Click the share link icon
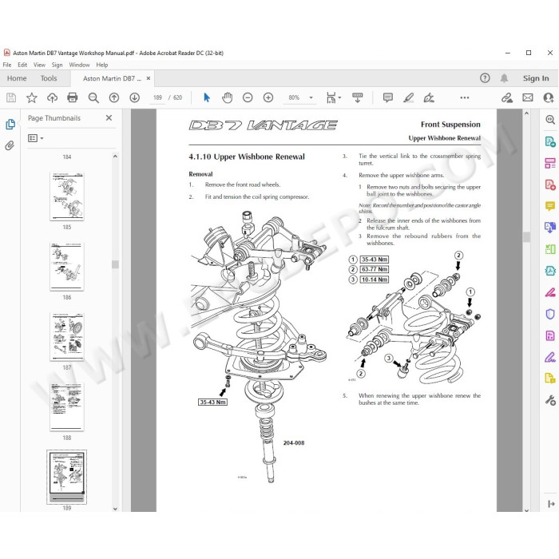Viewport: 559px width, 559px height. (x=507, y=97)
